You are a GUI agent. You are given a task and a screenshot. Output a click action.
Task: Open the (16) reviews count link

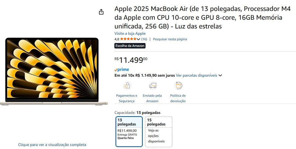pyautogui.click(x=144, y=39)
